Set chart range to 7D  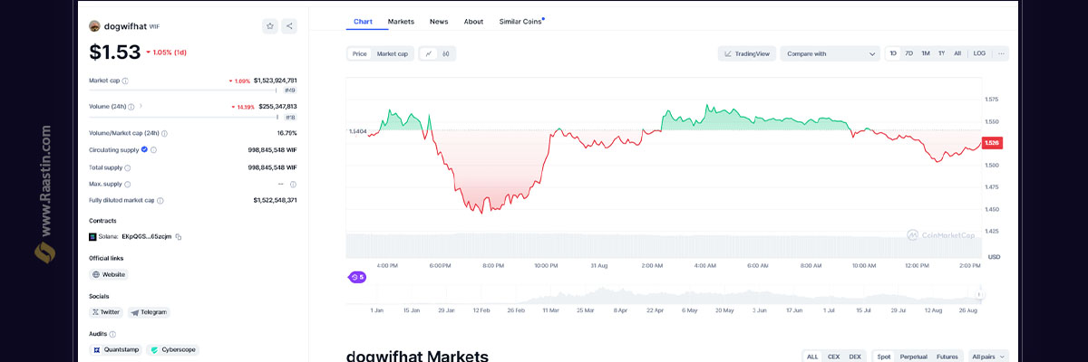coord(908,53)
